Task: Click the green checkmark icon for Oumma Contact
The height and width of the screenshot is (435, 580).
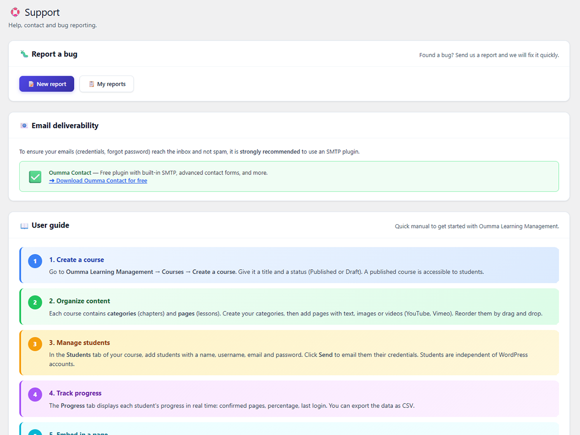Action: tap(35, 176)
